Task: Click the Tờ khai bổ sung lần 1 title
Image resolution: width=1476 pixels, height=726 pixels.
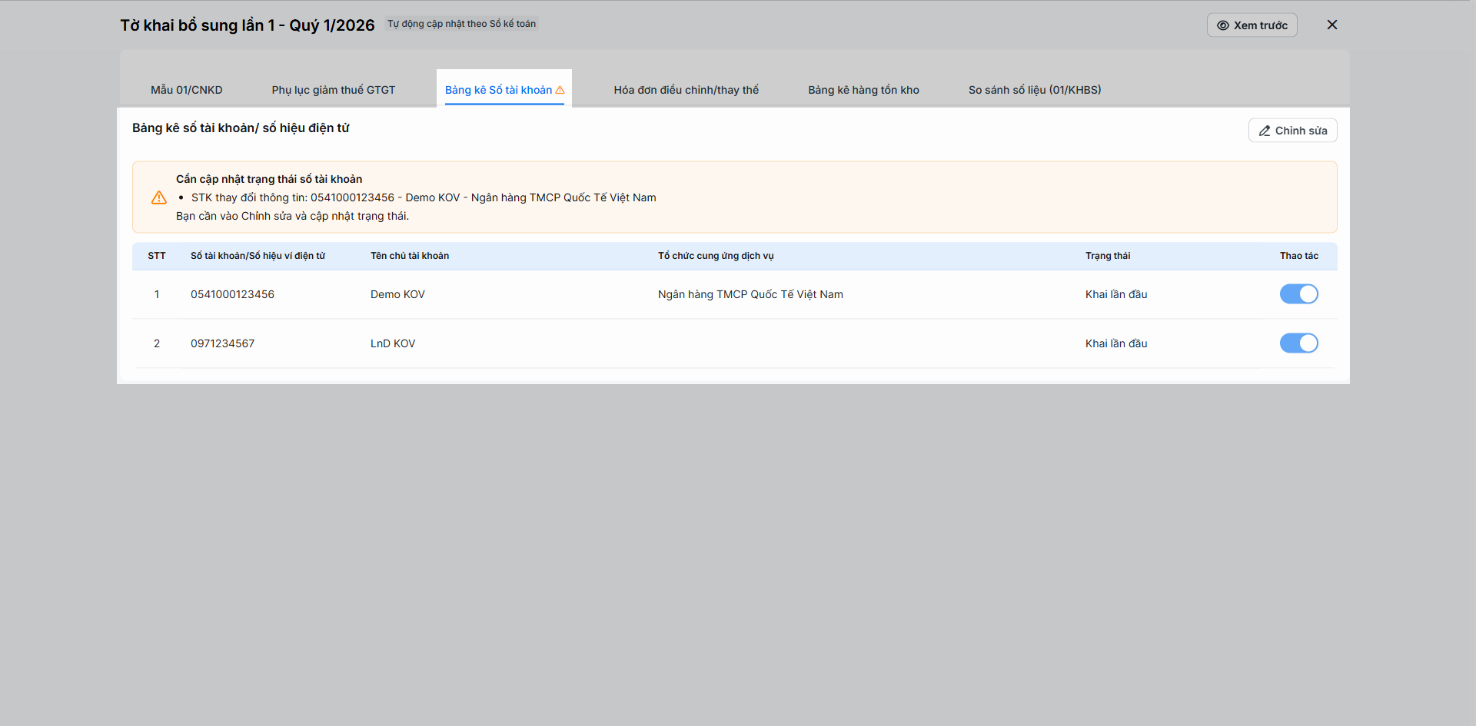Action: [248, 25]
